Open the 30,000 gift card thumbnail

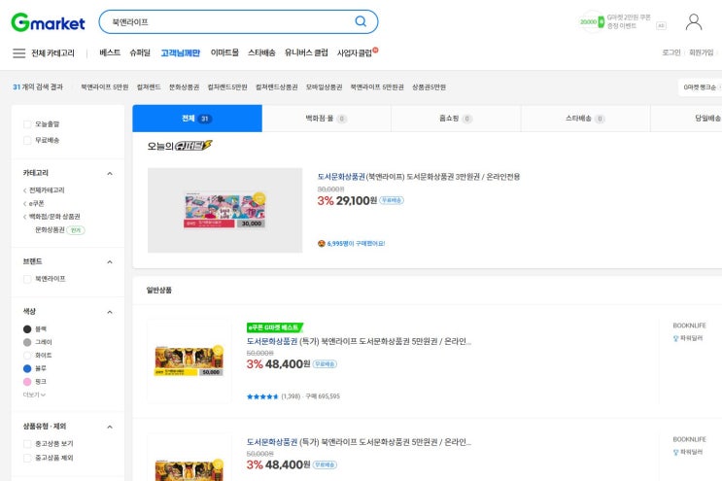point(224,210)
